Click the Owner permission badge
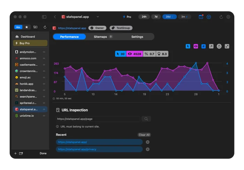The height and width of the screenshot is (170, 244). pos(97,28)
